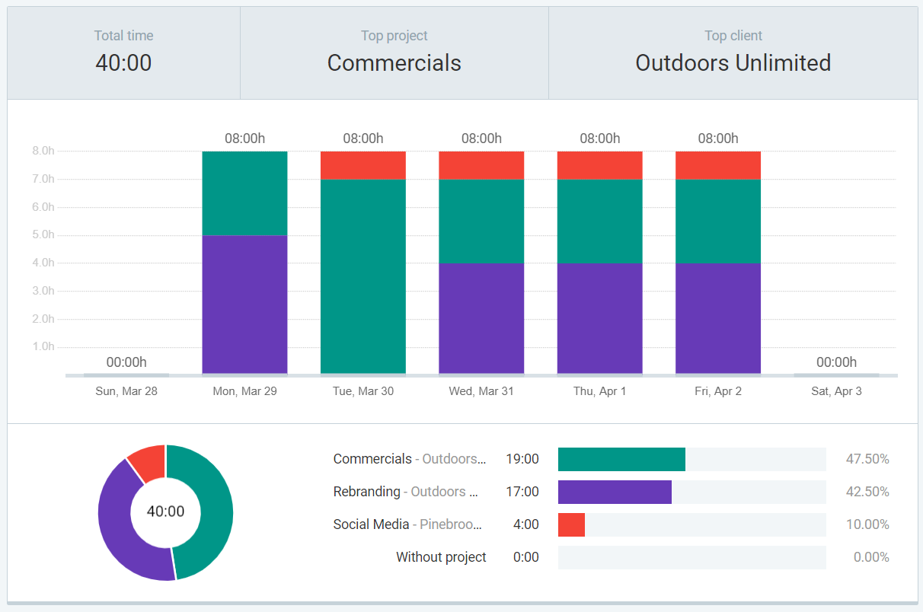Click the purple segment of Wednesday Mar 31 bar
The image size is (923, 612).
tap(481, 318)
